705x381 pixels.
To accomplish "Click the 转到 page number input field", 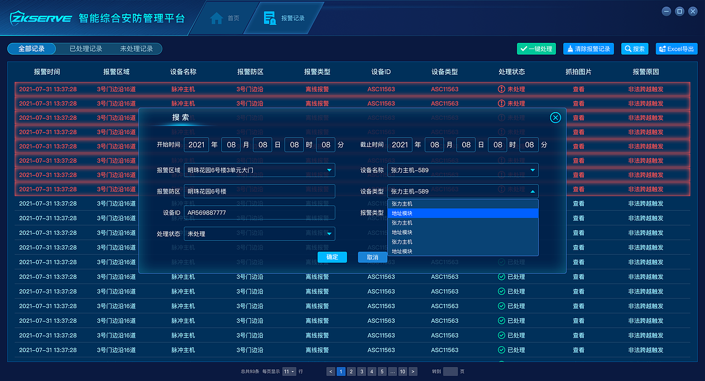I will tap(451, 371).
